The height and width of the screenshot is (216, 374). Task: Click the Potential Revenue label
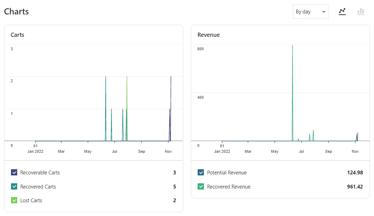(227, 173)
